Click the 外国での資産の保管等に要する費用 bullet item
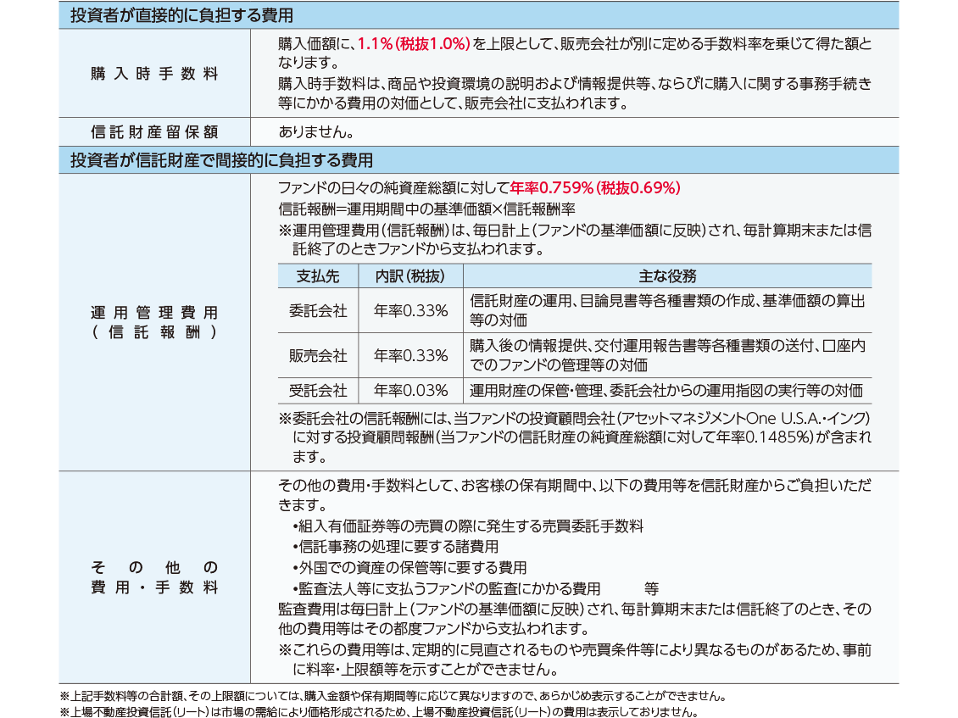The height and width of the screenshot is (718, 958). pos(409,568)
